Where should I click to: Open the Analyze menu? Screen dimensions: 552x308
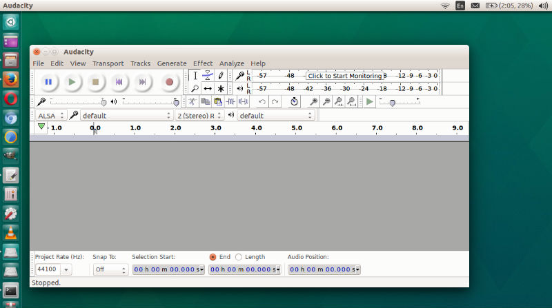232,63
